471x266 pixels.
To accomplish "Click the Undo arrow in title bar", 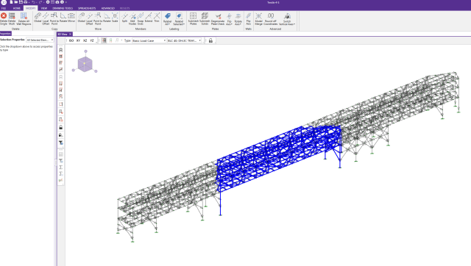I will click(x=33, y=2).
